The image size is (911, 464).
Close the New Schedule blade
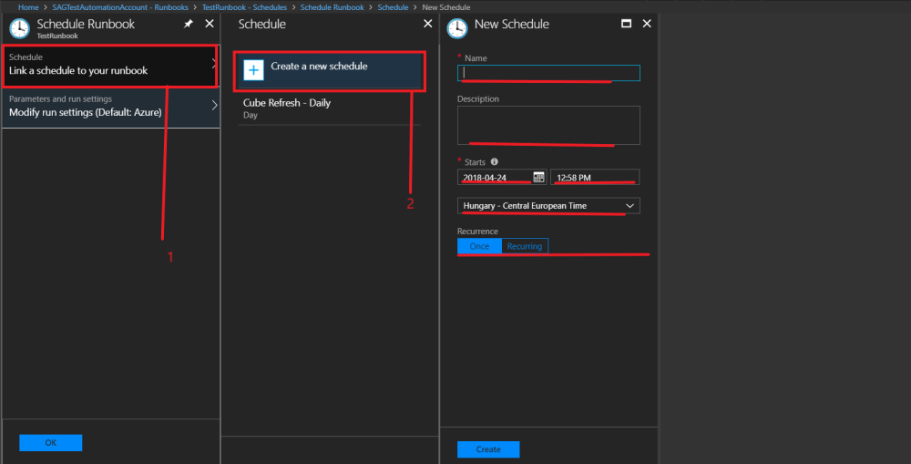[647, 24]
